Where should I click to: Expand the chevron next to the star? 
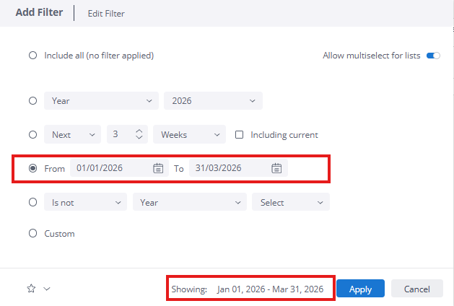pos(47,289)
